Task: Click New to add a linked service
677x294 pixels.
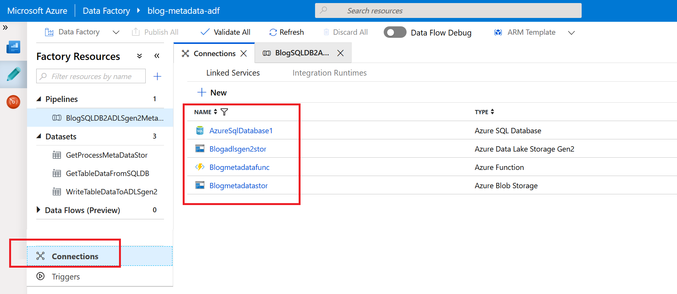Action: point(212,92)
